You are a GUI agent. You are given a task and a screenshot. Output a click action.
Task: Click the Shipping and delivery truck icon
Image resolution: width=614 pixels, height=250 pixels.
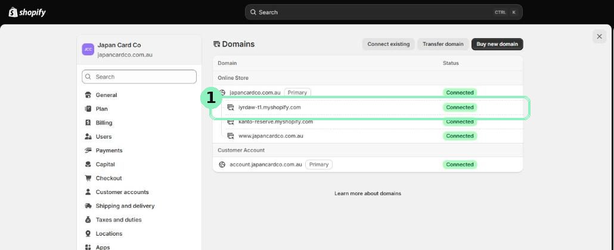pos(88,206)
